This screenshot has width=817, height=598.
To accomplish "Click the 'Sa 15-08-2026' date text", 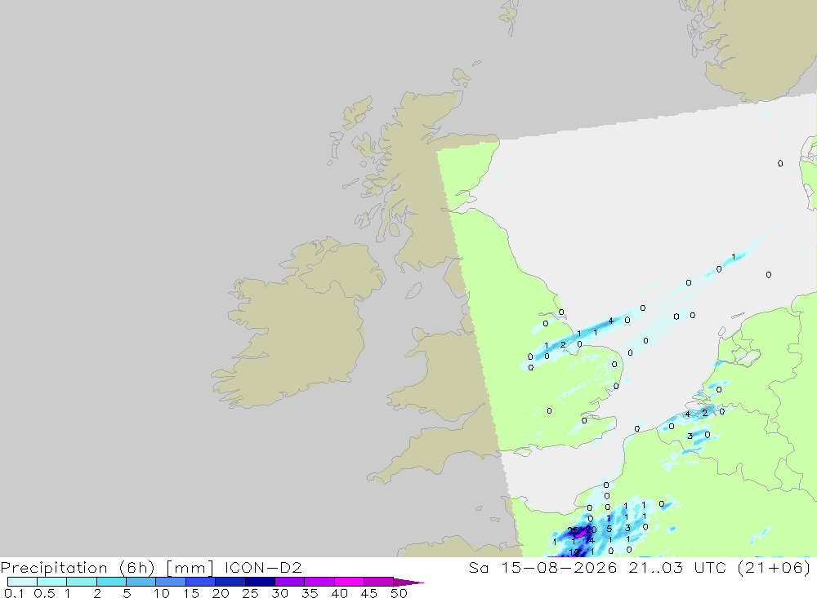I will pos(543,567).
